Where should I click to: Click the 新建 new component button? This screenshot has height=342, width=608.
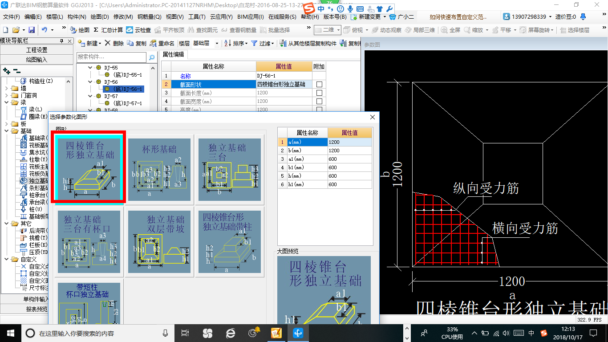tap(90, 43)
